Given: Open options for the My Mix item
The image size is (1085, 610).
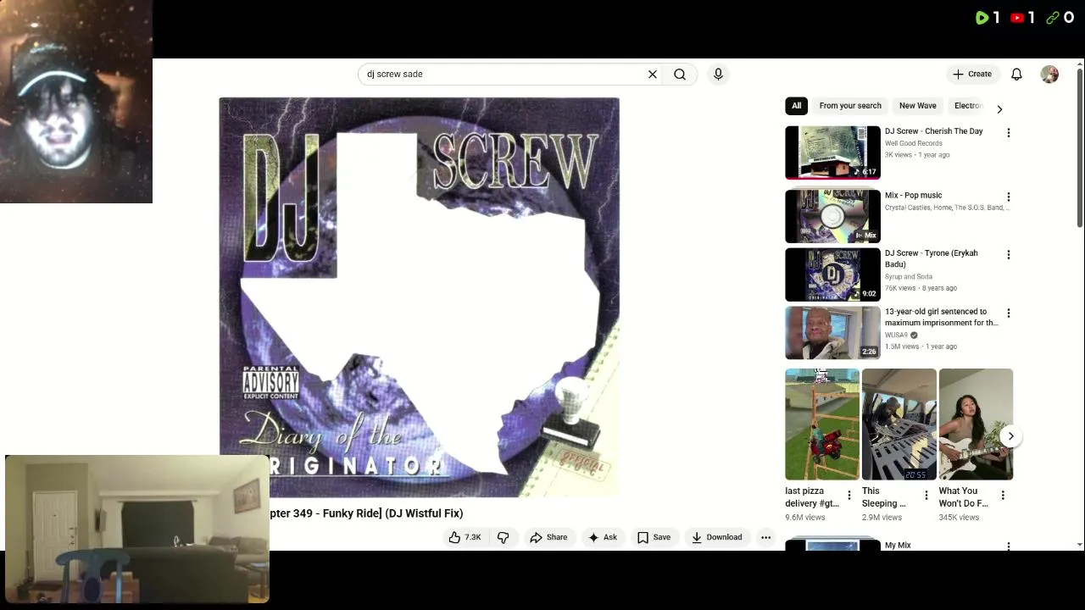Looking at the screenshot, I should [x=1008, y=546].
